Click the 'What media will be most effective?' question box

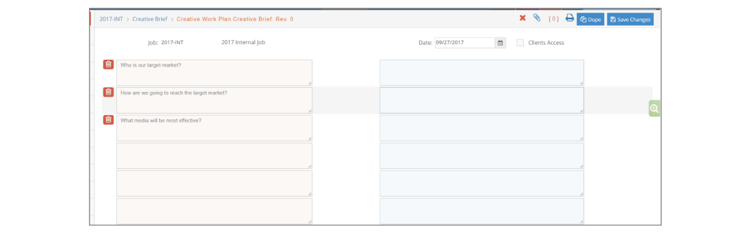click(x=214, y=128)
